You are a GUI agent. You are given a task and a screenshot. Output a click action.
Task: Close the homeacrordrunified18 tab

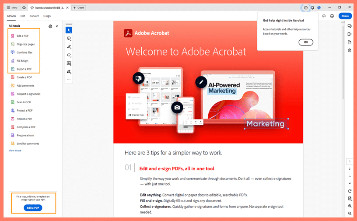tap(67, 7)
